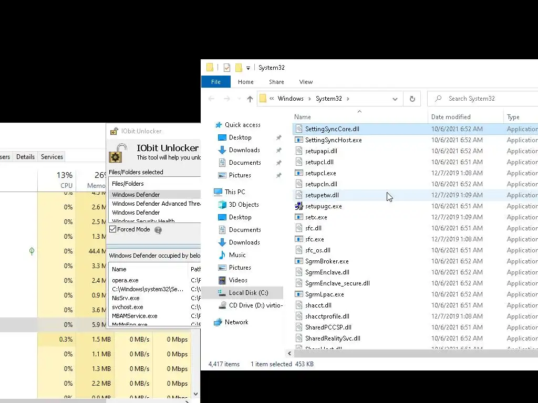Switch to Details tab in Task Manager
This screenshot has width=538, height=403.
(25, 156)
